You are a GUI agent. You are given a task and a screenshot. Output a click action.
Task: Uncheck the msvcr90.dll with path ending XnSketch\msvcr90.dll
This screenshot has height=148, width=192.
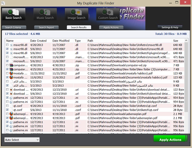[x=7, y=49]
